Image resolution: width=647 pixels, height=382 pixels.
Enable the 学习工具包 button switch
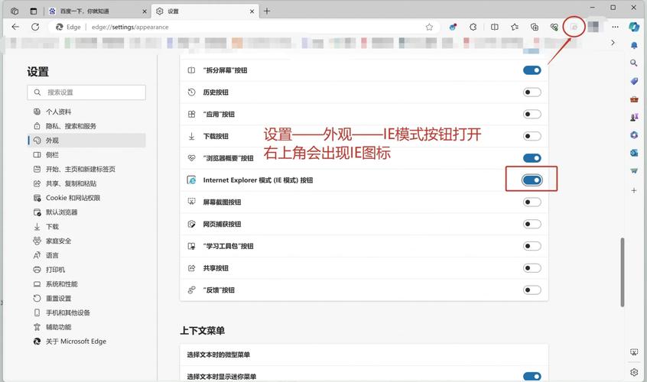coord(532,246)
